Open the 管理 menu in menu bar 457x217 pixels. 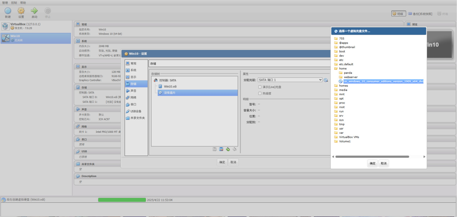(5, 2)
